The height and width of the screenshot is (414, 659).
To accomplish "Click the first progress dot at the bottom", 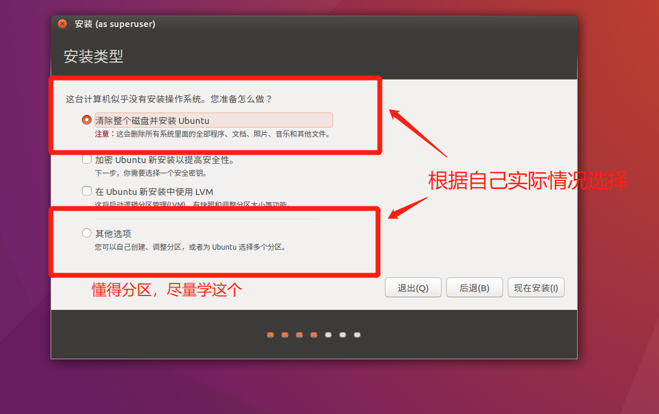I will click(x=270, y=335).
